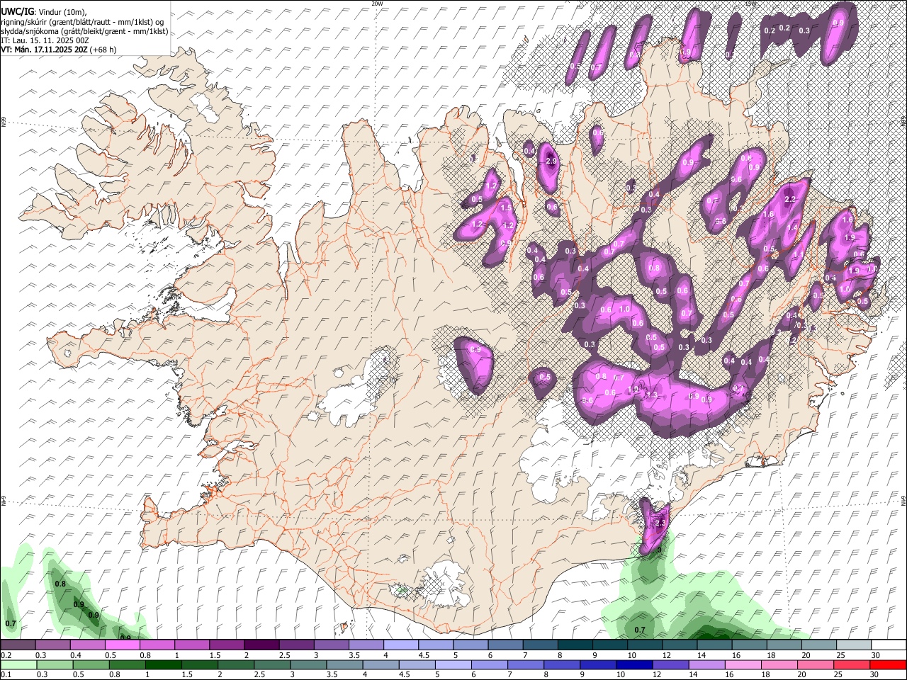Click the light purple swatch between 14 and 16 in the lower legend row
This screenshot has width=907, height=680.
point(706,665)
